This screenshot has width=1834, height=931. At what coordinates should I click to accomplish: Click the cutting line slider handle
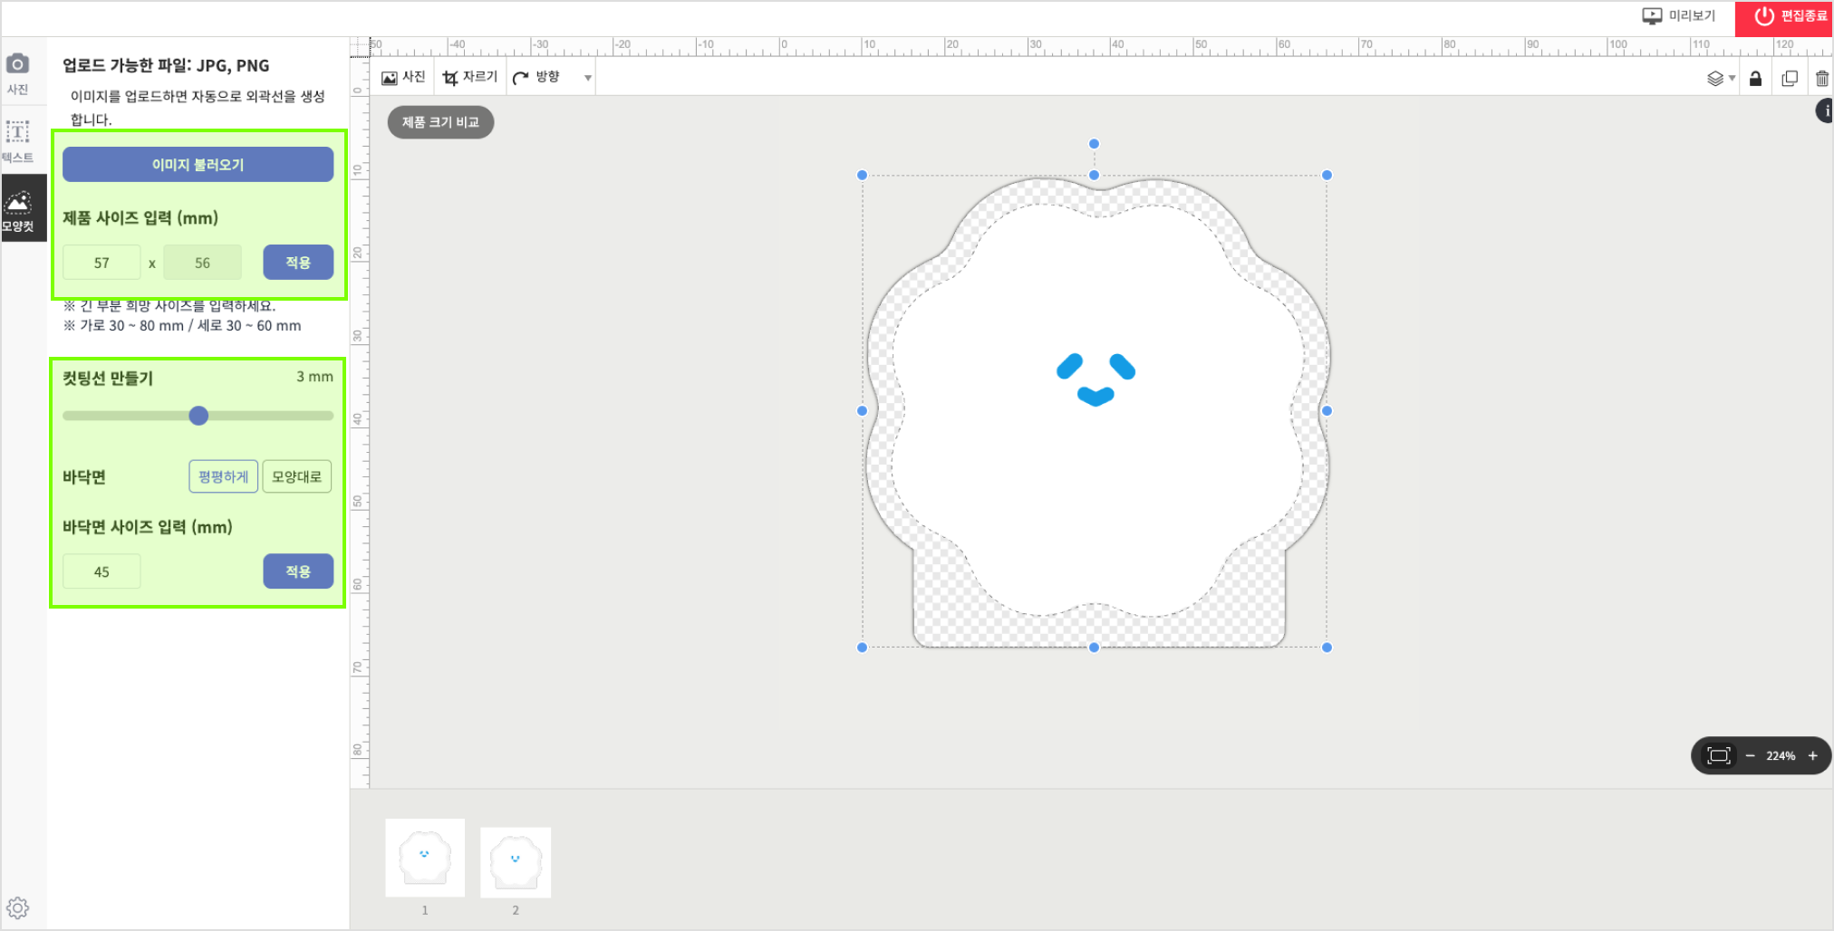point(198,416)
